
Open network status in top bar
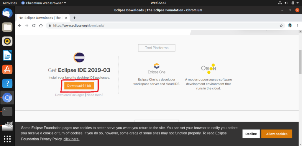click(280, 3)
